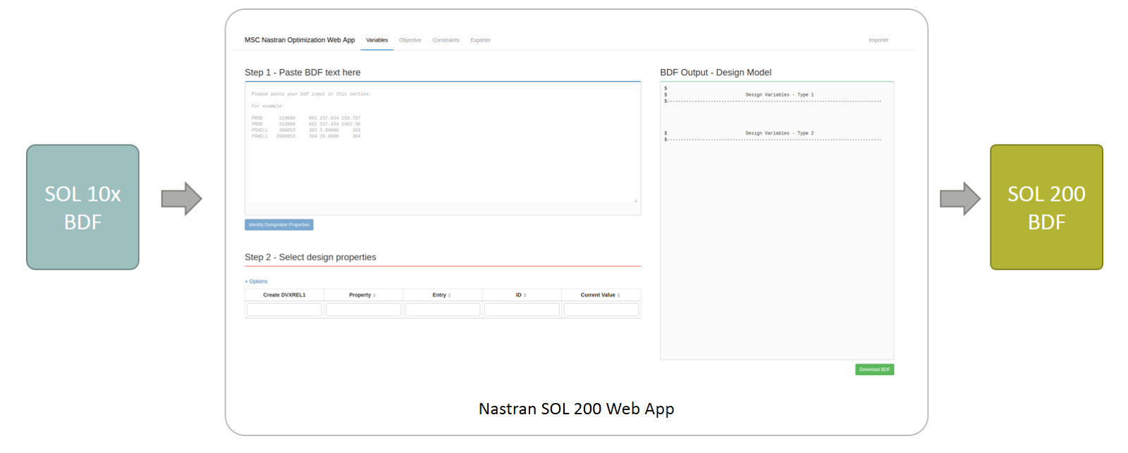This screenshot has height=453, width=1128.
Task: Sort the table by ID column
Action: click(x=521, y=295)
